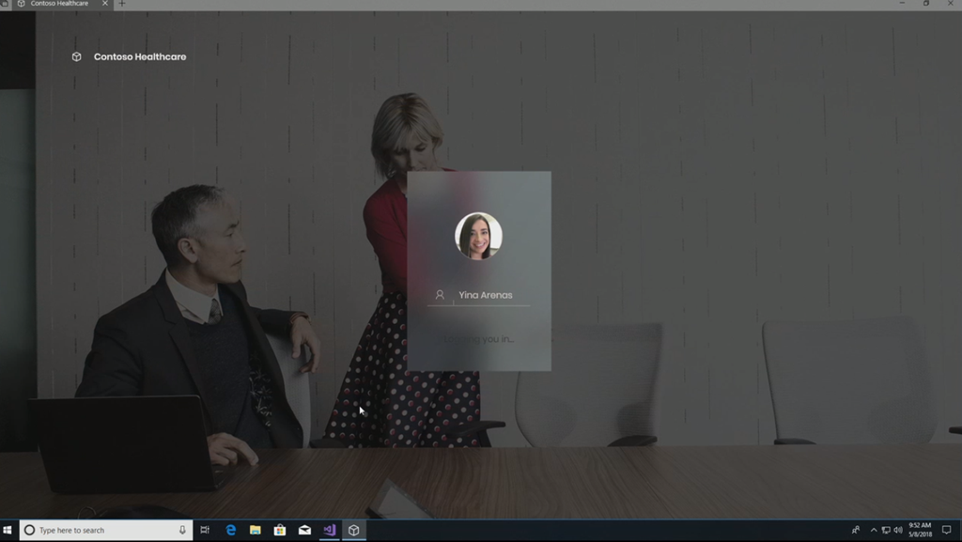
Task: Open the People icon in system tray
Action: 855,531
